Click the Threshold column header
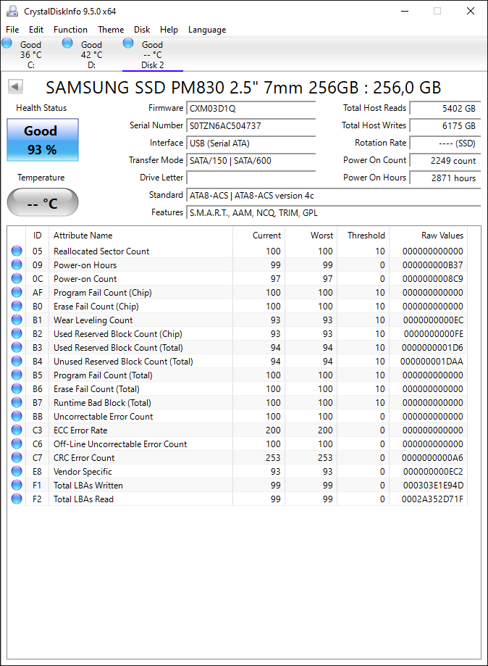This screenshot has width=488, height=666. 363,236
